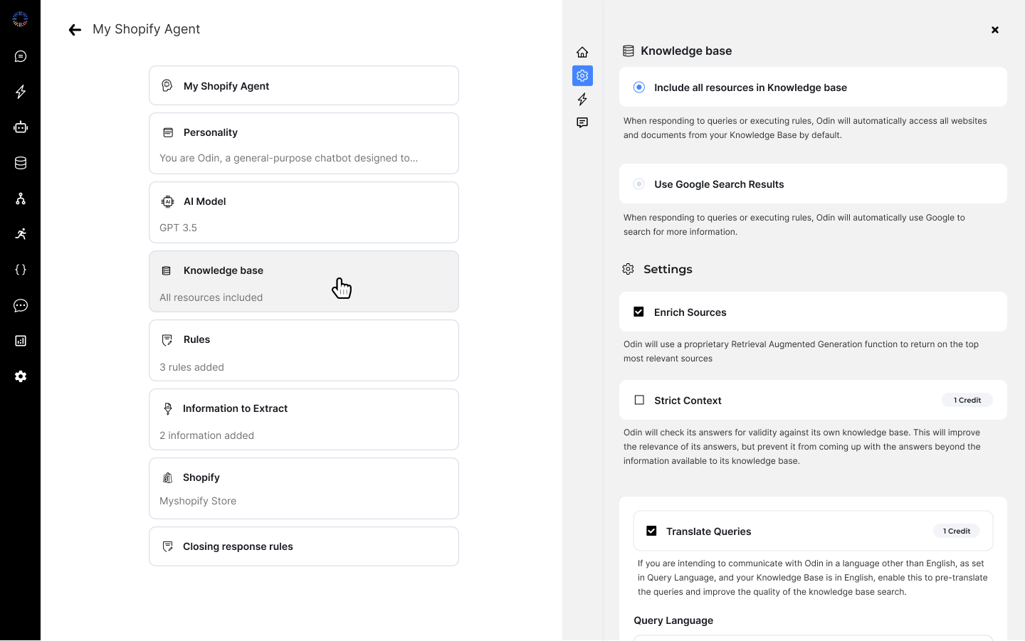Viewport: 1025px width, 641px height.
Task: Open the node hierarchy icon in sidebar
Action: (21, 198)
